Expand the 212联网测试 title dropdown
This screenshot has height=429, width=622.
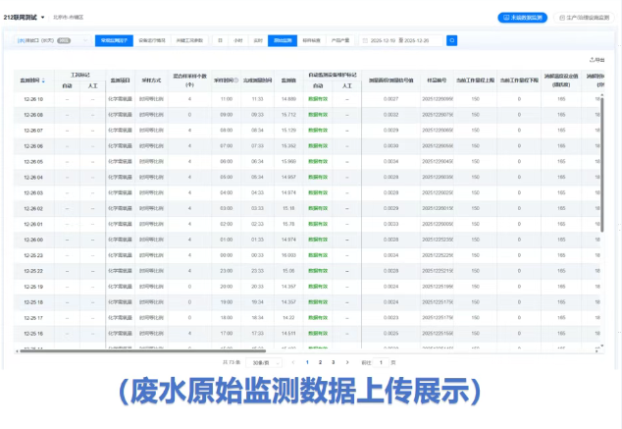point(43,18)
